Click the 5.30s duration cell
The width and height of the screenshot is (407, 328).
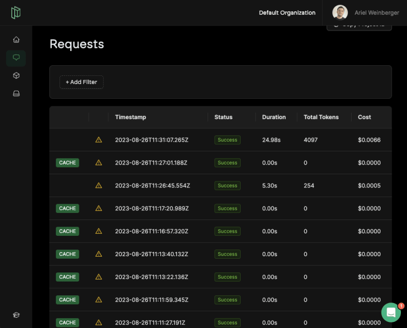point(270,186)
